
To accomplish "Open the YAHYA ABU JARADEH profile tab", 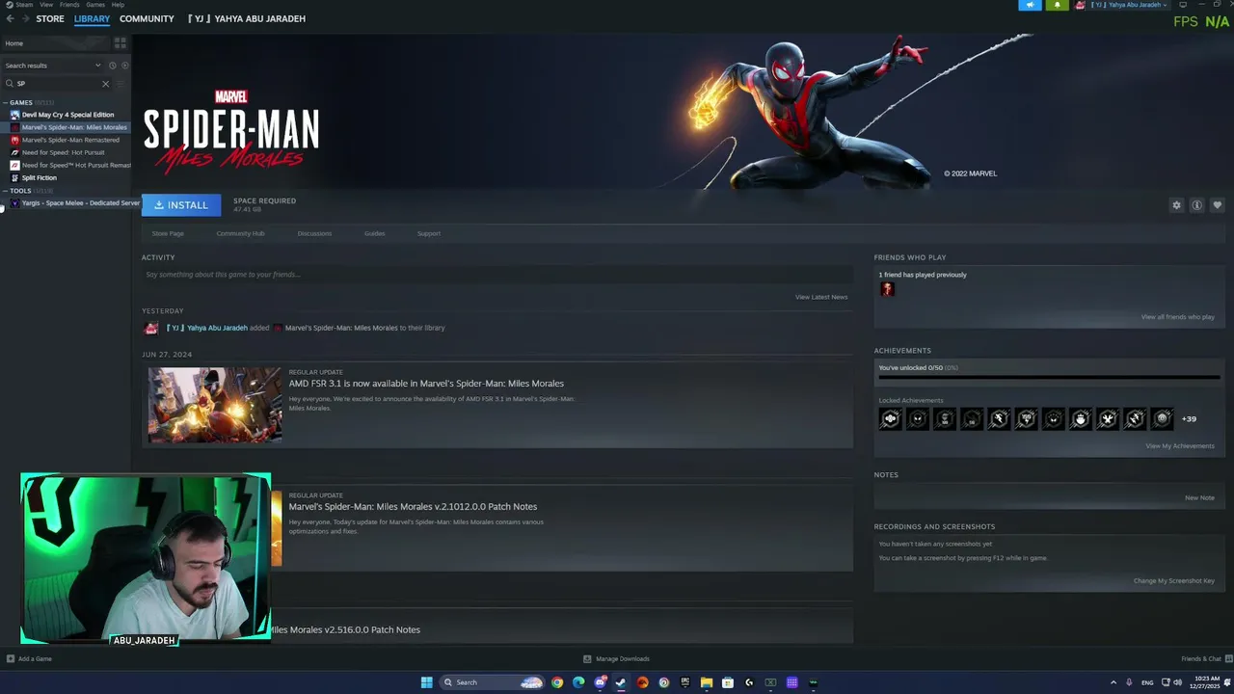I will [x=246, y=18].
